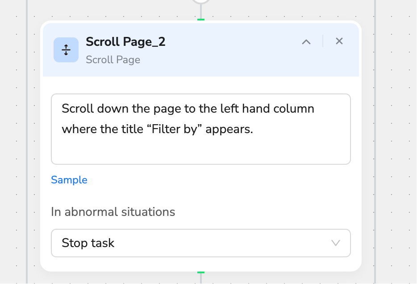Select the connector line above the card

[201, 11]
